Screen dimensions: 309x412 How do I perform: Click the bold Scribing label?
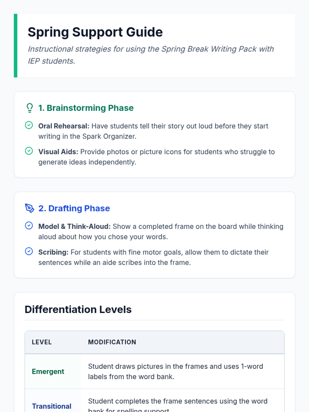click(x=53, y=252)
